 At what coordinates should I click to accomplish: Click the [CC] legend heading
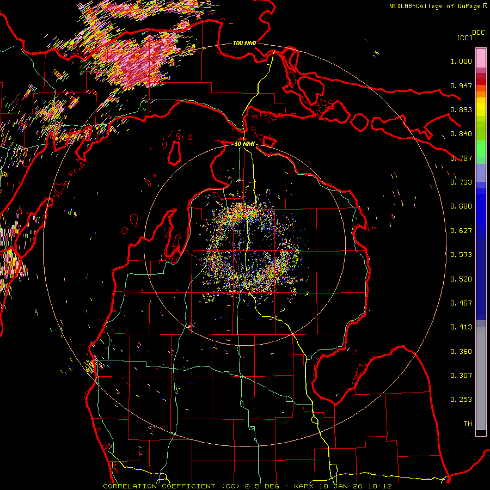point(464,38)
